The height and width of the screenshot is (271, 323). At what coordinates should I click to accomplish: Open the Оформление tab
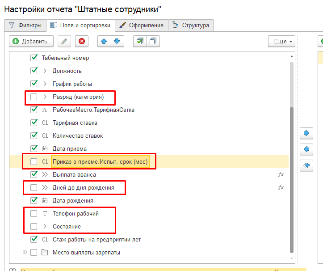tap(142, 25)
